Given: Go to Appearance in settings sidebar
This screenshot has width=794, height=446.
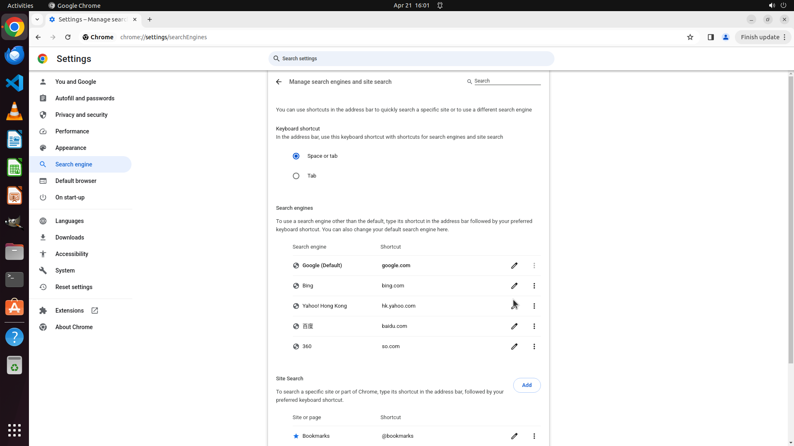Looking at the screenshot, I should tap(71, 148).
